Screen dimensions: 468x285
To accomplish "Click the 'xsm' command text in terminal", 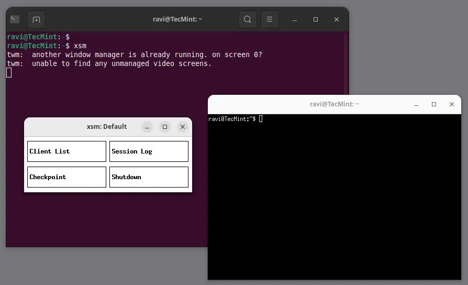I will 80,46.
